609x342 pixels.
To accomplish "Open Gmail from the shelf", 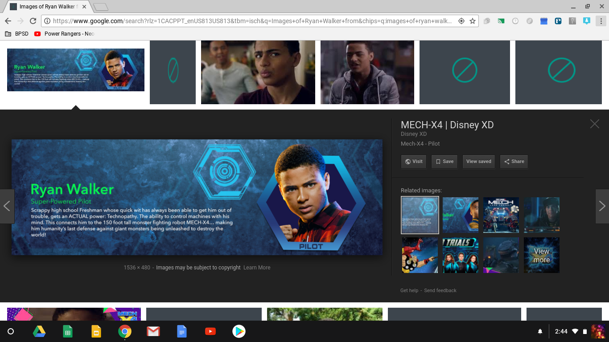I will coord(153,331).
